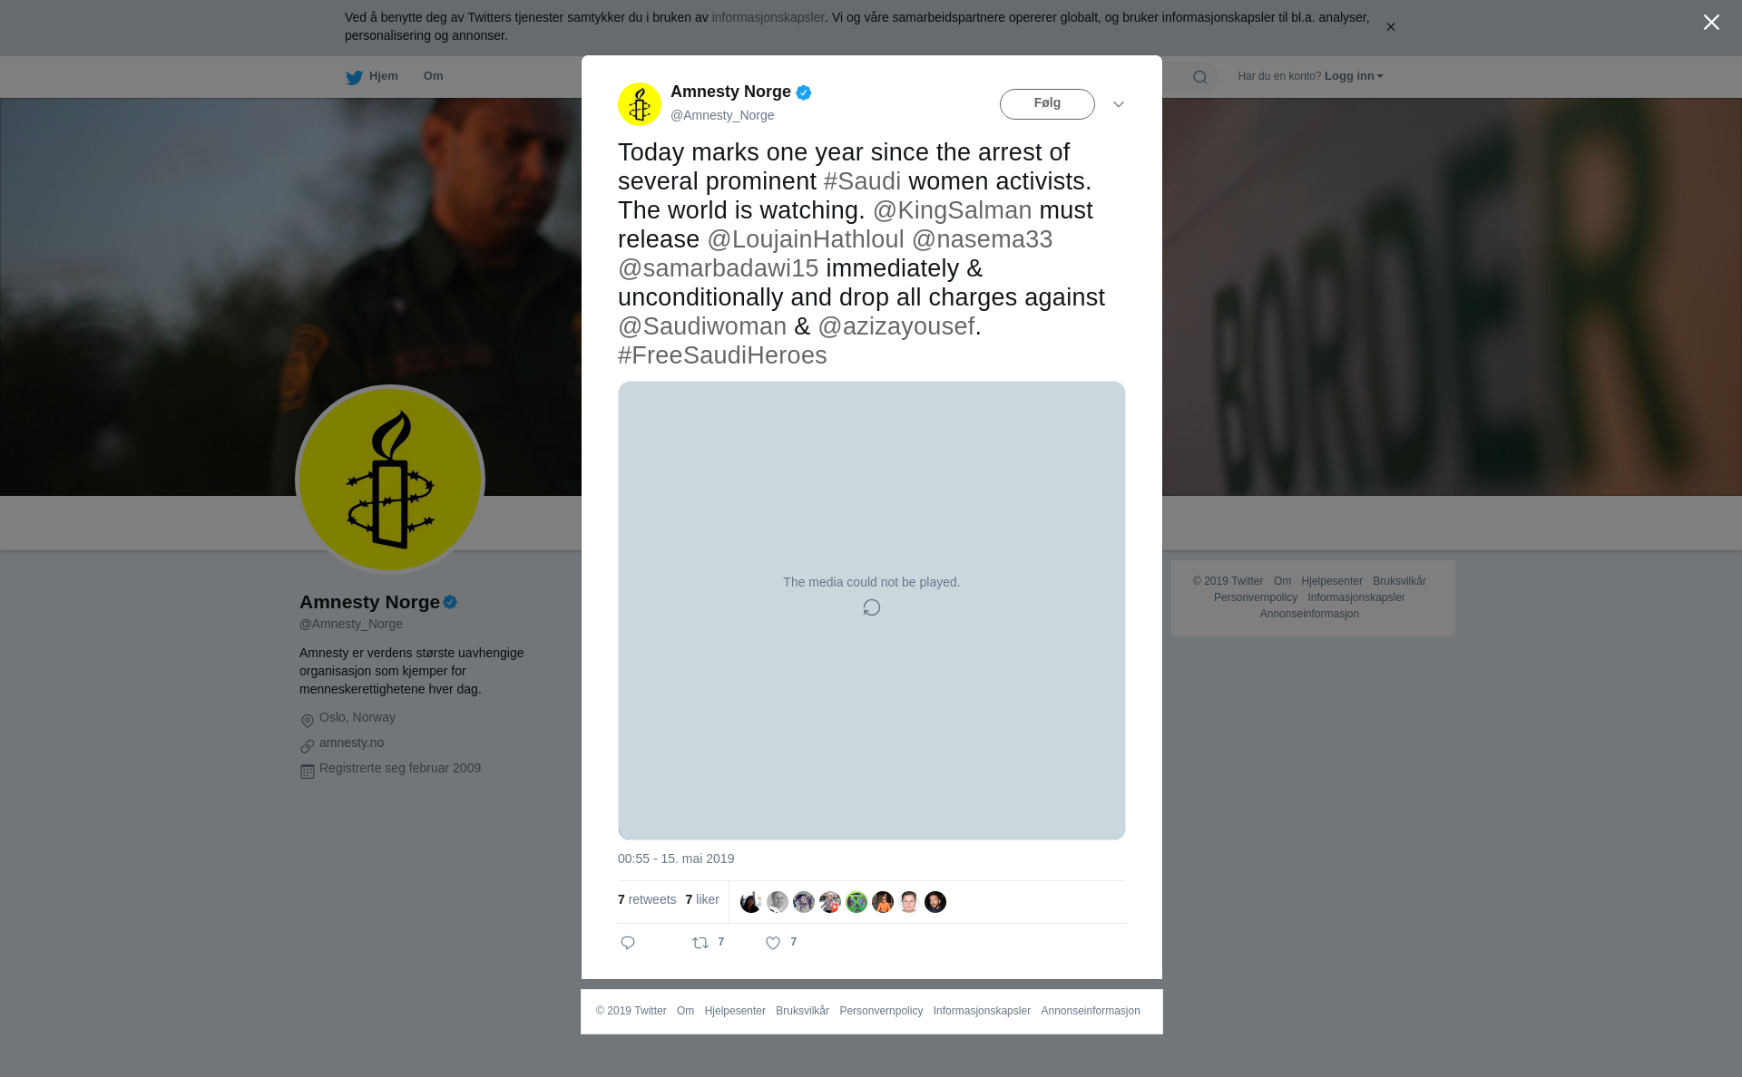Image resolution: width=1742 pixels, height=1077 pixels.
Task: View the 7 liker list
Action: (702, 899)
